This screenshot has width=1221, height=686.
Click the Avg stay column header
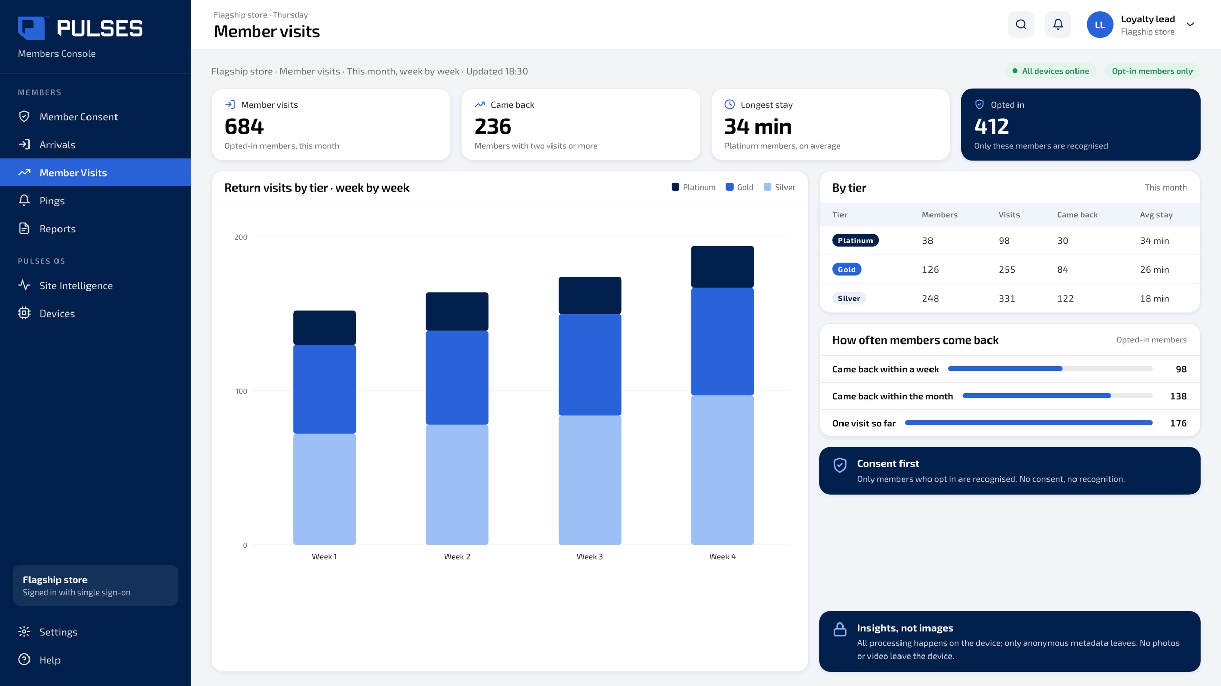click(x=1156, y=214)
